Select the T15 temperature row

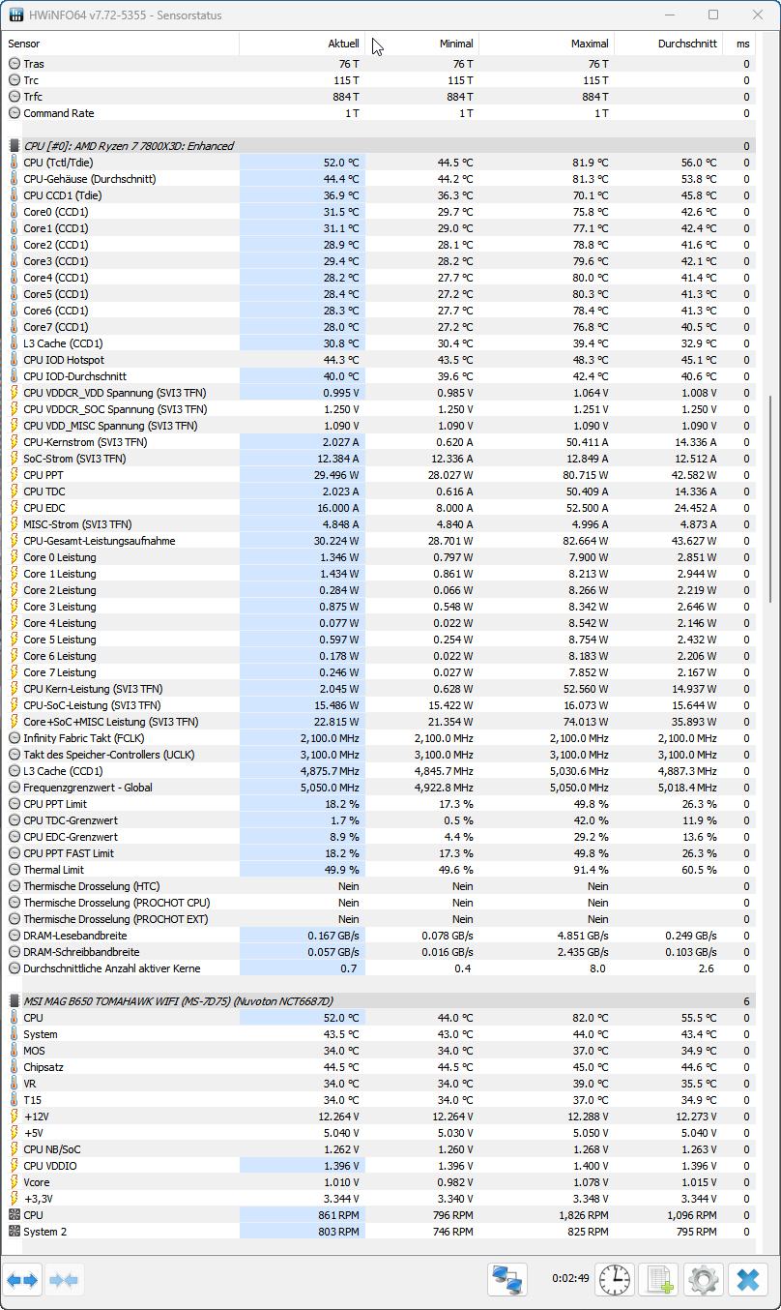(x=379, y=1100)
